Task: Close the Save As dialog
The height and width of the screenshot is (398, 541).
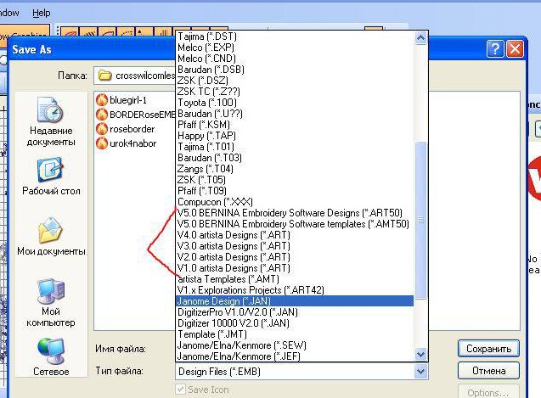Action: pyautogui.click(x=516, y=49)
